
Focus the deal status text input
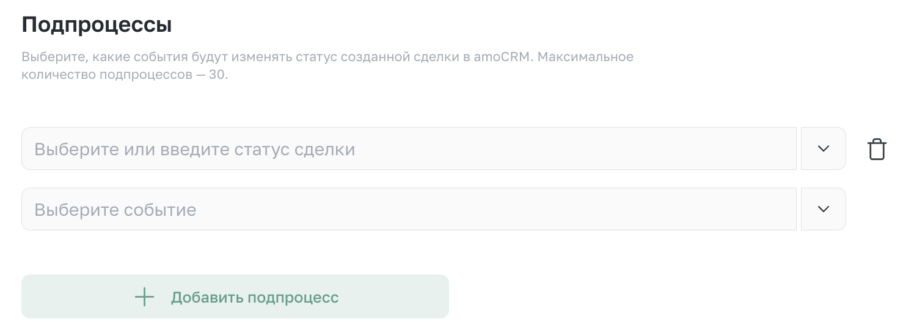[x=409, y=149]
